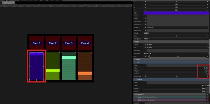Disable the Background checkbox

point(145,25)
